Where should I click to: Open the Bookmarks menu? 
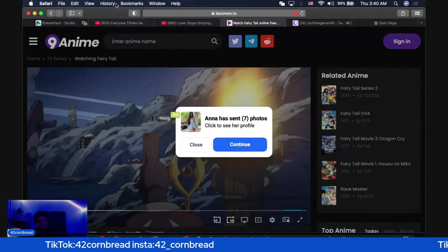[132, 3]
